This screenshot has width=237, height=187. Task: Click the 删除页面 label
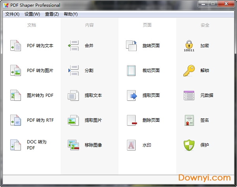[151, 120]
